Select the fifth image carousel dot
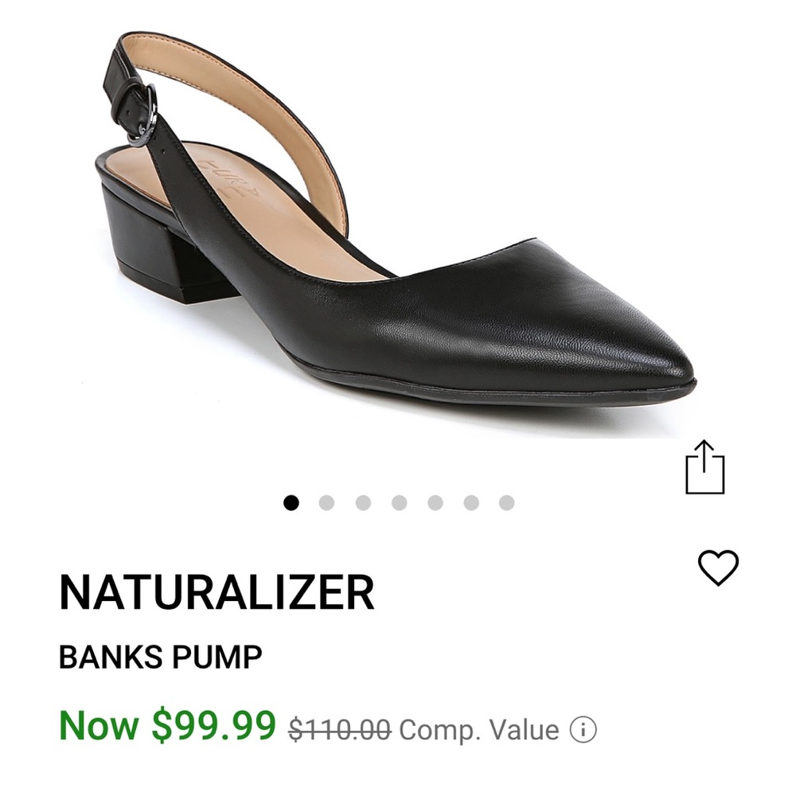 433,502
